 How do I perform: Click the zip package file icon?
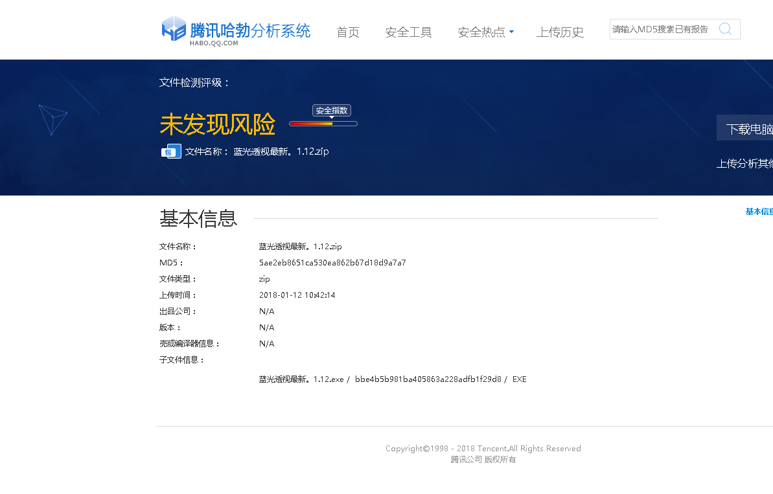[x=171, y=152]
